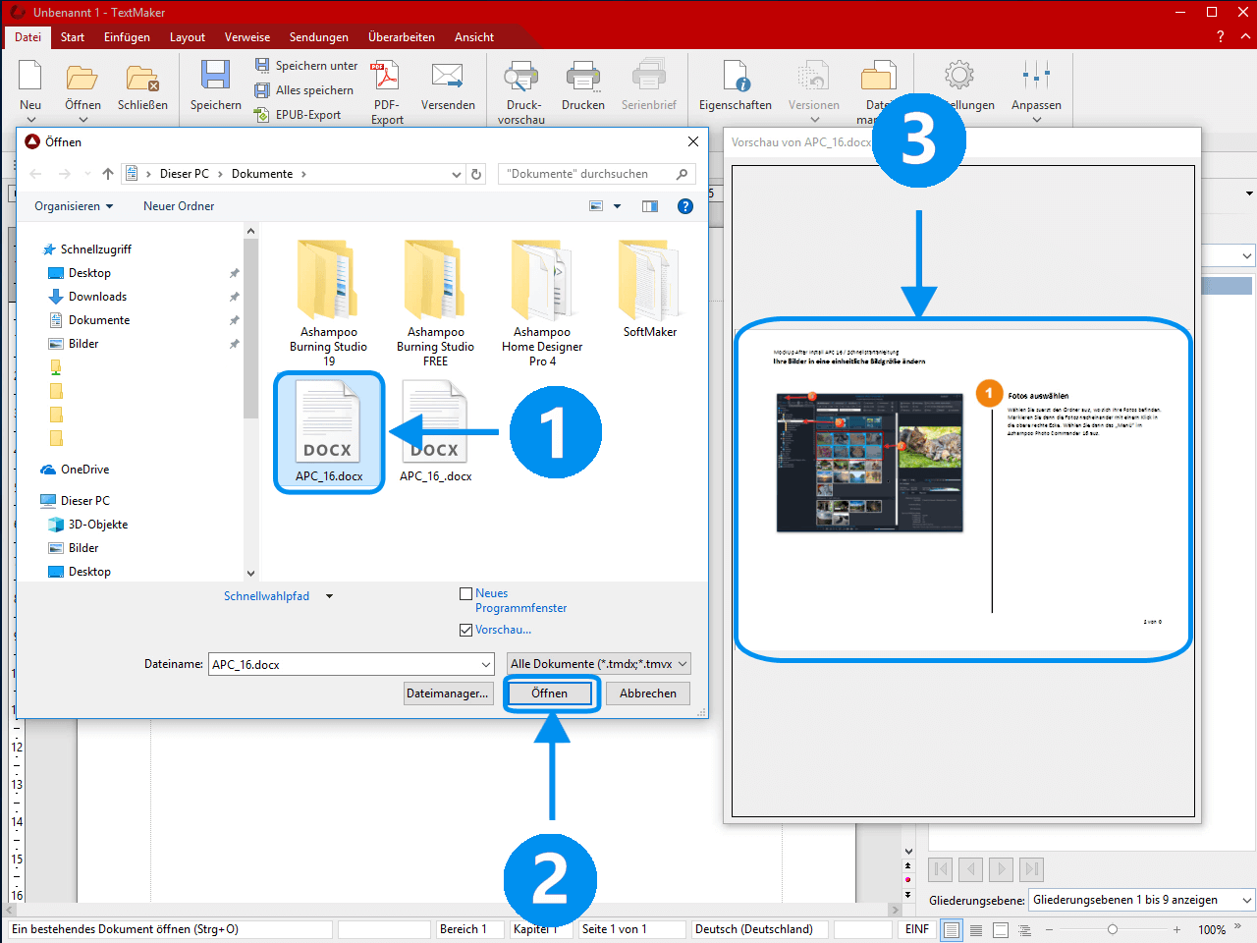Click the ribbon help question mark
The width and height of the screenshot is (1257, 943).
(1221, 36)
